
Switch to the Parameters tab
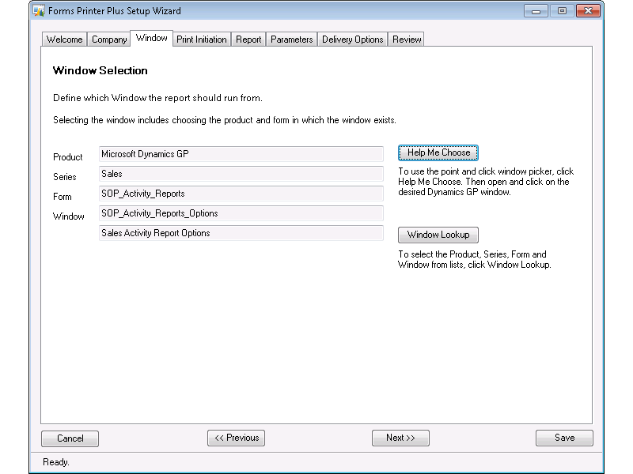tap(291, 39)
